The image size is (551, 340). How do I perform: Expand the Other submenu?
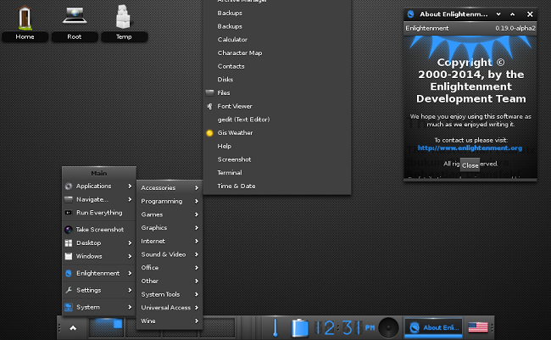tap(170, 281)
